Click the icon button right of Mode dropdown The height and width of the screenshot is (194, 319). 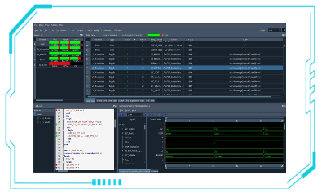284,30
